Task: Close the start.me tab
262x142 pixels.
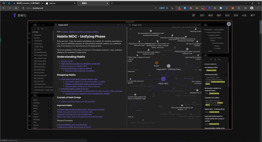Action: (75, 3)
